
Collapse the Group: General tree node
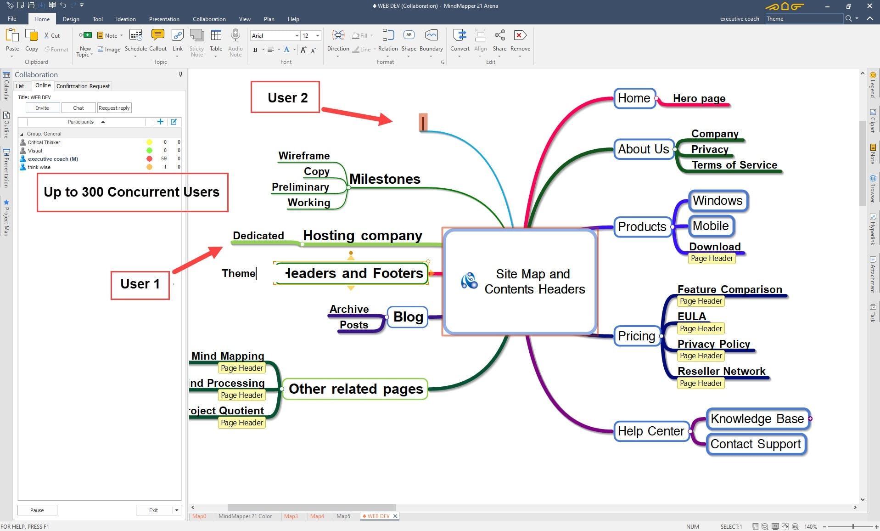point(22,134)
